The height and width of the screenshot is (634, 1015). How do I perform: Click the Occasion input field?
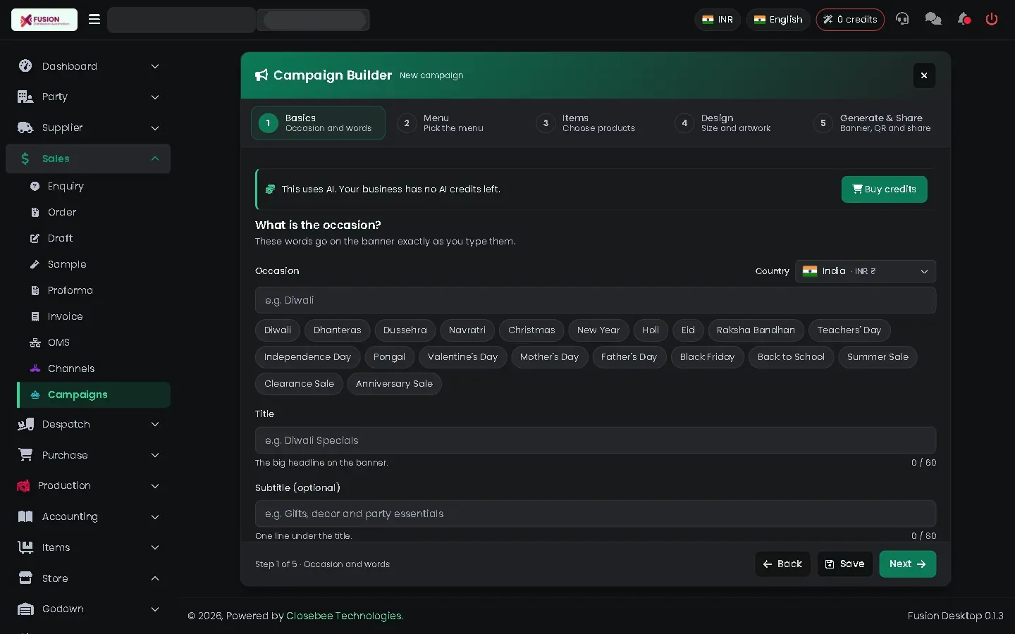click(x=596, y=300)
